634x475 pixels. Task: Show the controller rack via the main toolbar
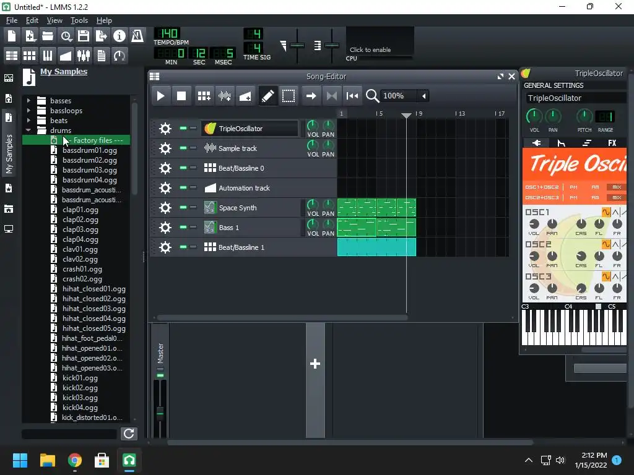[119, 55]
